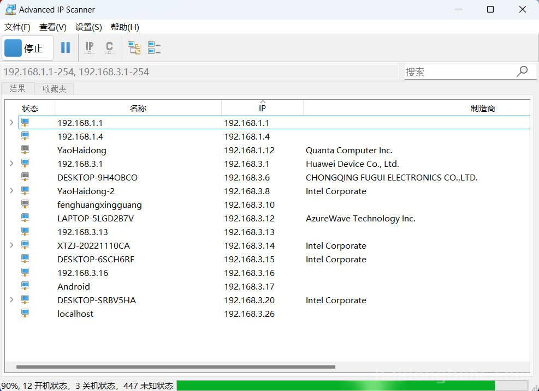The width and height of the screenshot is (539, 391).
Task: Select the DESKTOP-9H4OBCO device name
Action: 97,177
